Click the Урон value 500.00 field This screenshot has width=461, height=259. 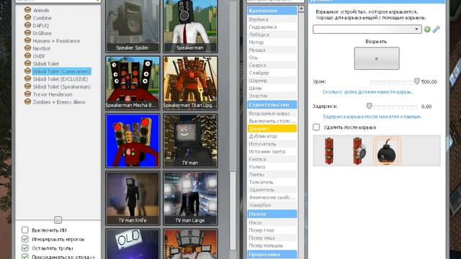pyautogui.click(x=429, y=82)
